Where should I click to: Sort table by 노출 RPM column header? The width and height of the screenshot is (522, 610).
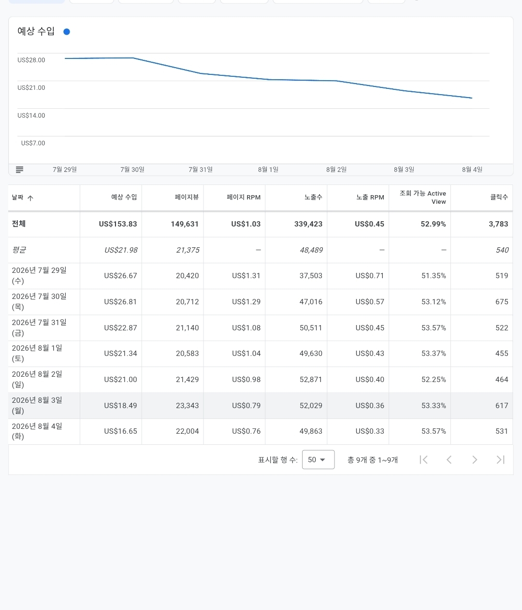pos(370,197)
